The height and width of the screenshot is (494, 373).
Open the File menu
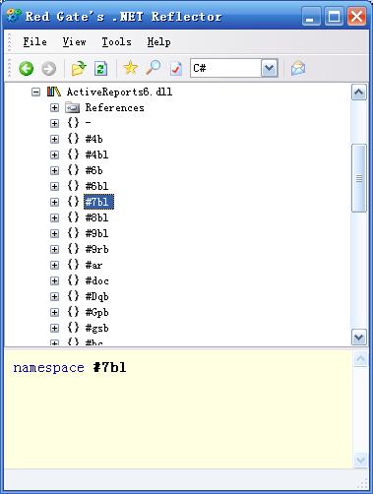tap(34, 42)
